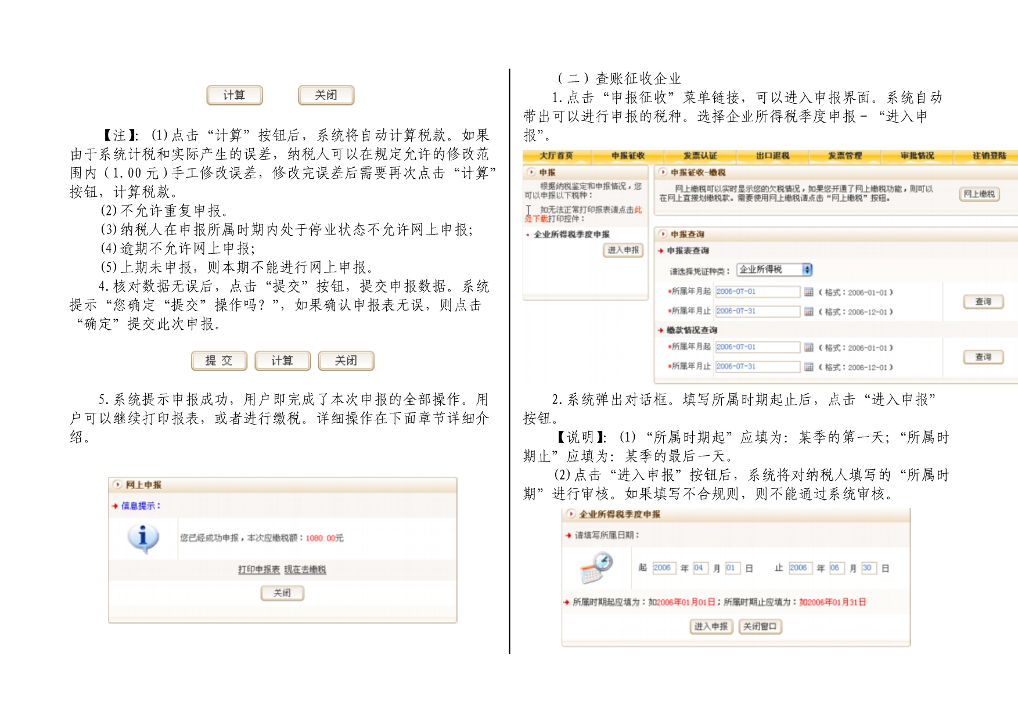Open calendar icon for 缴款情况查询 所属年月止
The image size is (1018, 720).
point(808,367)
